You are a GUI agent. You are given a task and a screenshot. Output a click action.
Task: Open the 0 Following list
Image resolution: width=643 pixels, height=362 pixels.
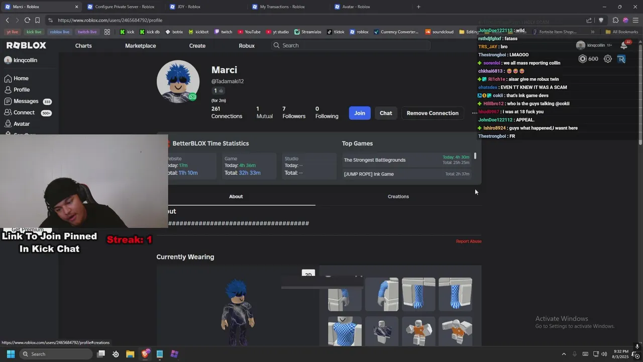(327, 113)
